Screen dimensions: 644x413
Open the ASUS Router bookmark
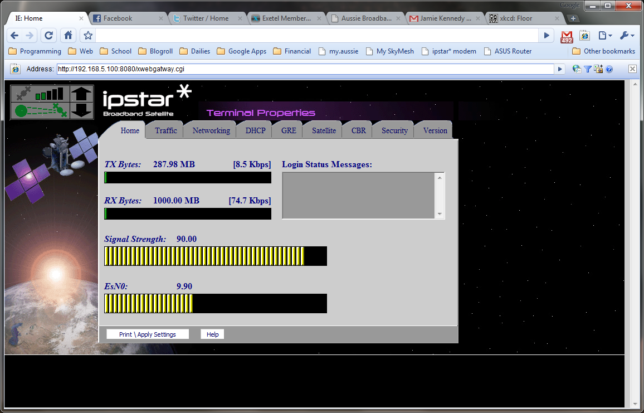coord(508,51)
